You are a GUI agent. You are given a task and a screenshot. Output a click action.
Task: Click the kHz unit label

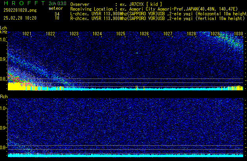tap(4, 32)
